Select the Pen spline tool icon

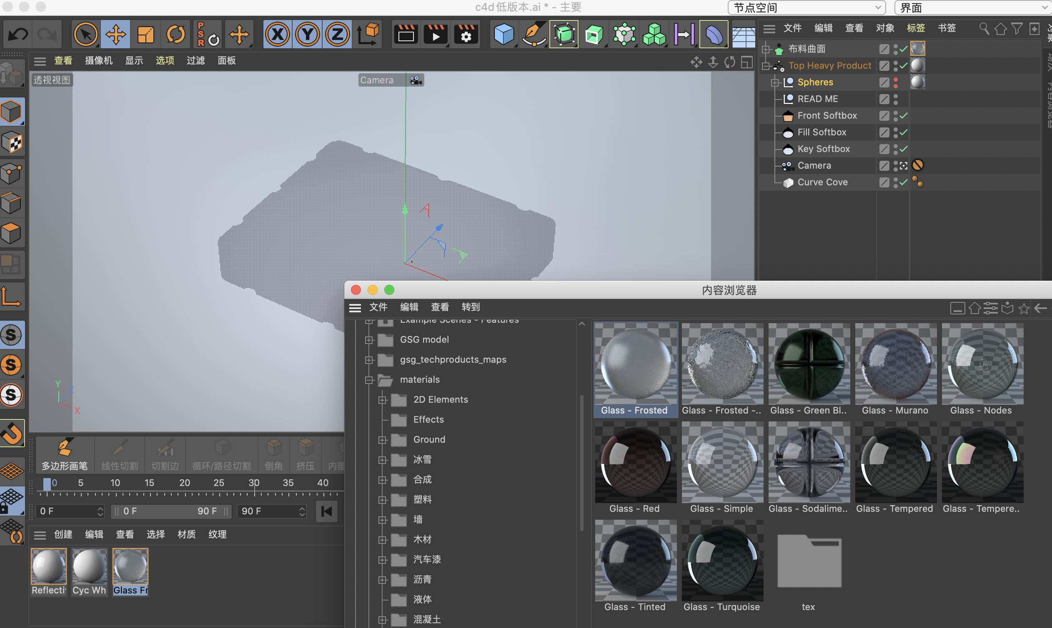point(534,34)
